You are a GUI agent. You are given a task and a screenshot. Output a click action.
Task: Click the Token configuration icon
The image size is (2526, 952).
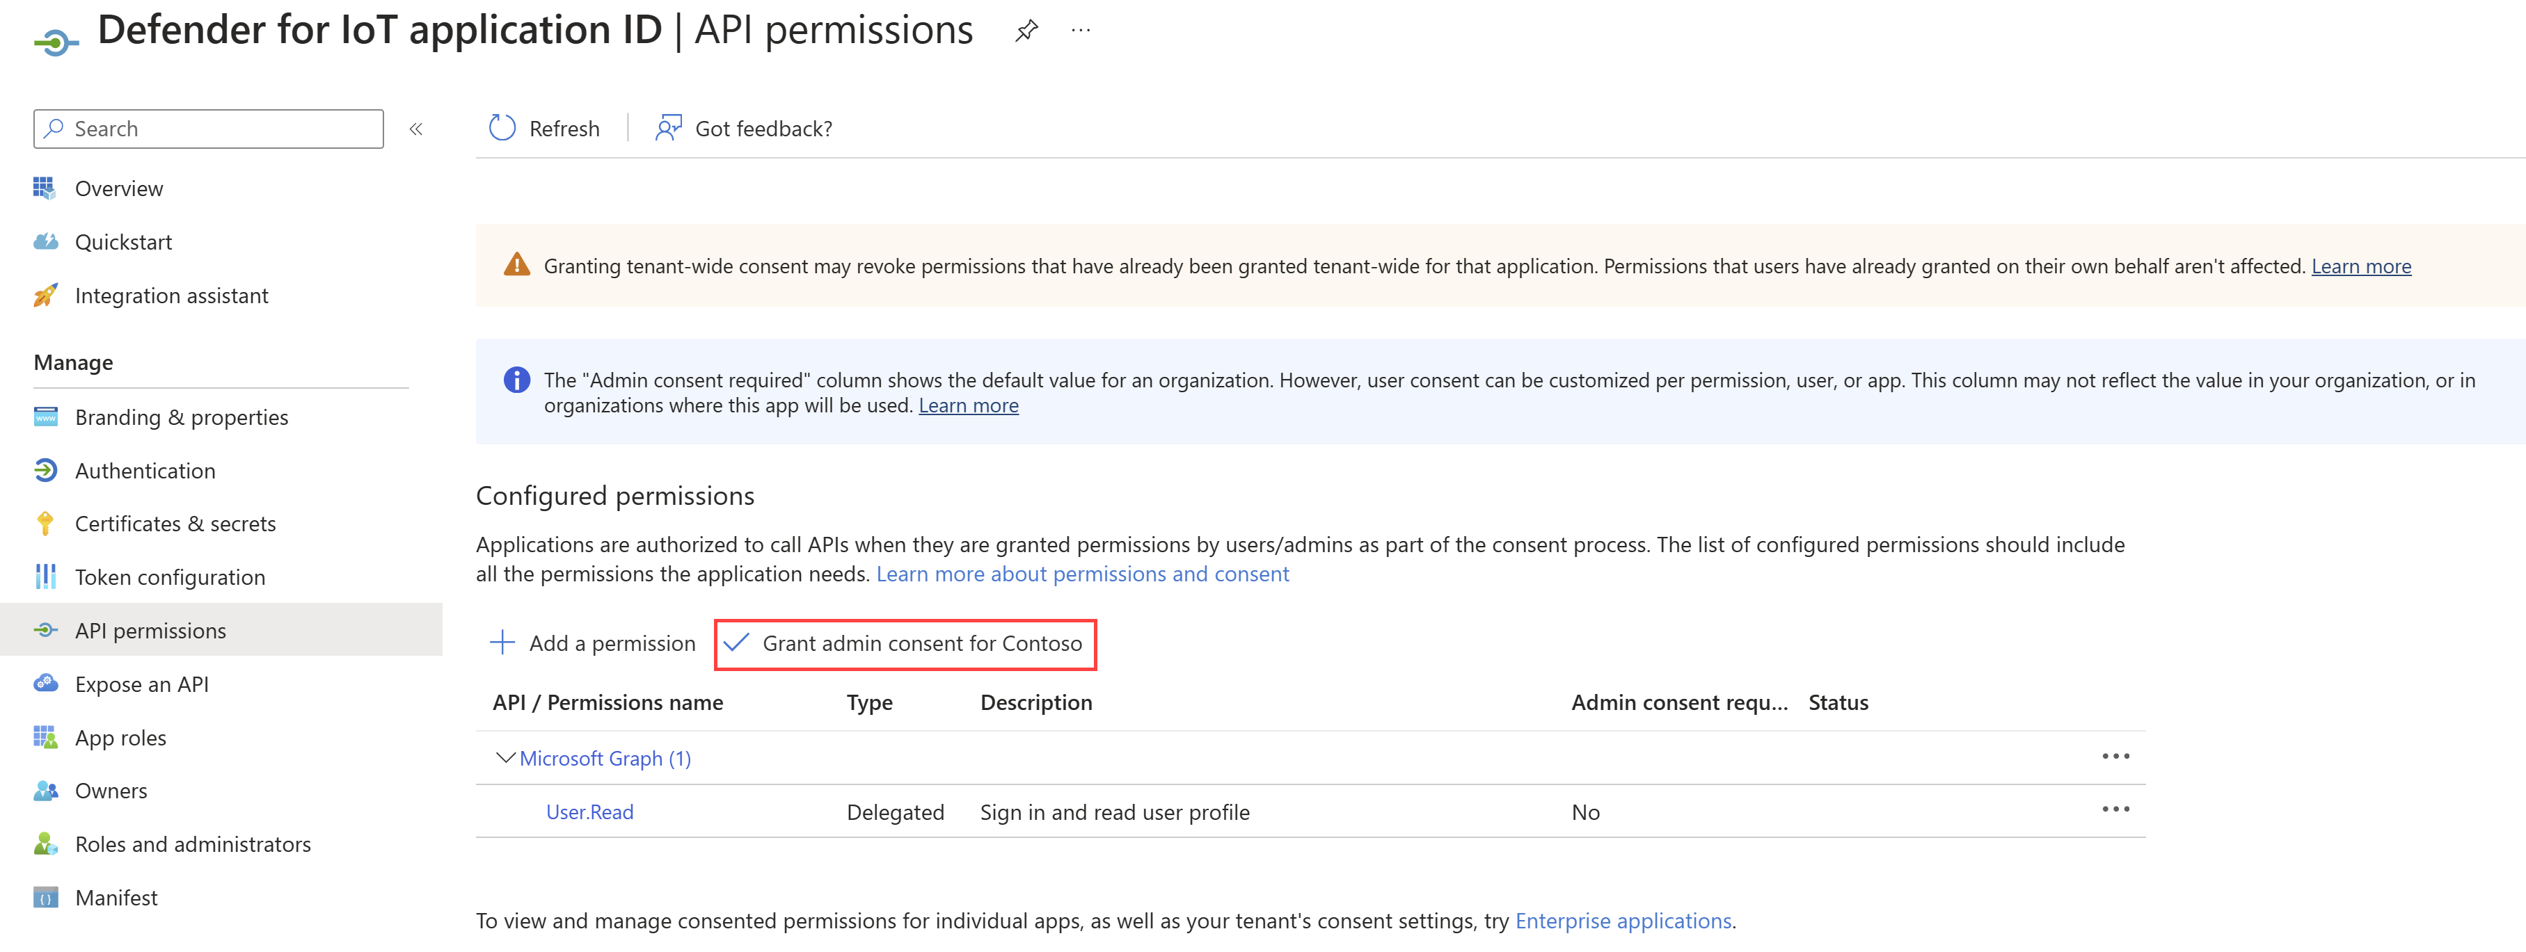pyautogui.click(x=45, y=576)
